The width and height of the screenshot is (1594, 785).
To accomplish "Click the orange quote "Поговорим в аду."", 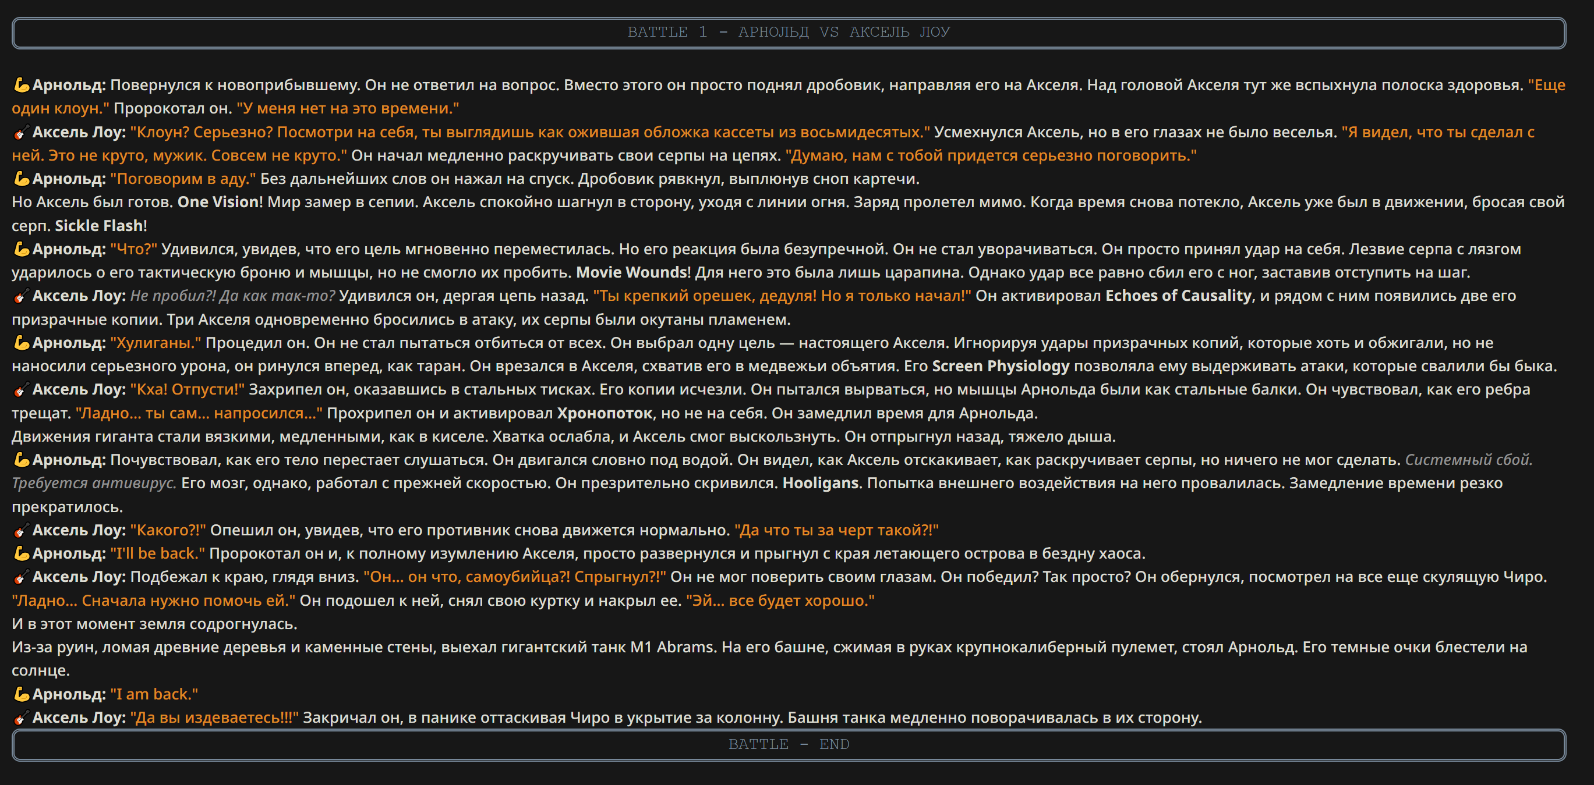I will click(x=183, y=179).
